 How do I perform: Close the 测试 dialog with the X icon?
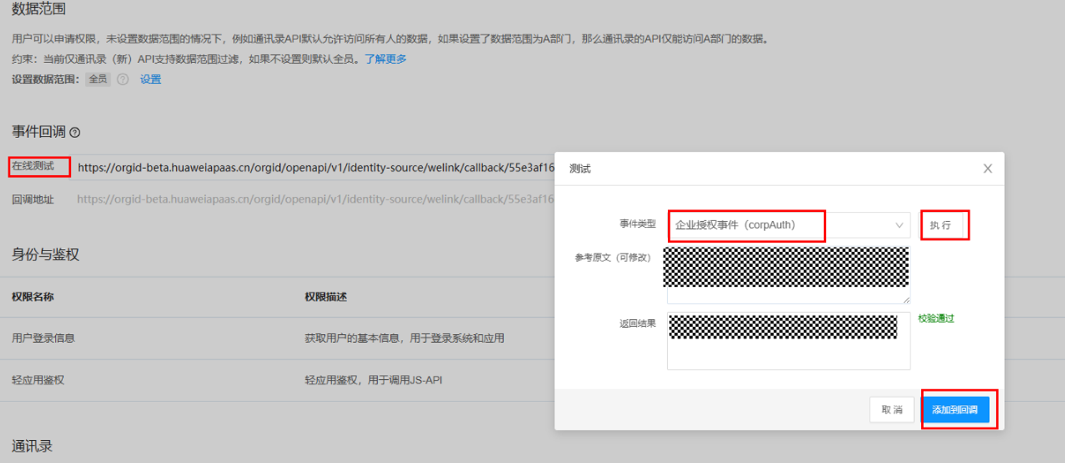pyautogui.click(x=988, y=169)
